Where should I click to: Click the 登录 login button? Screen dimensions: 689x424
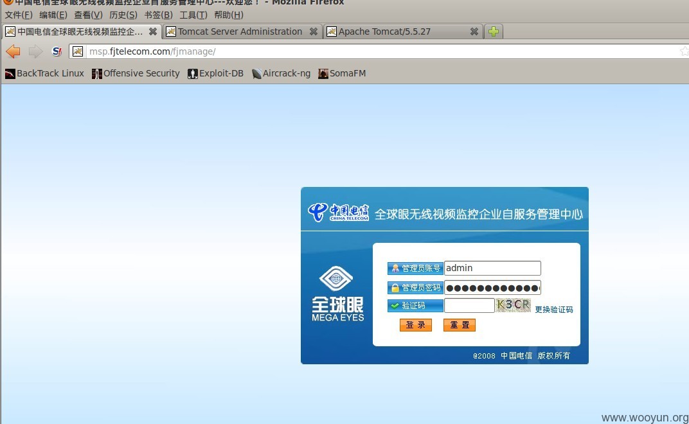click(x=416, y=324)
